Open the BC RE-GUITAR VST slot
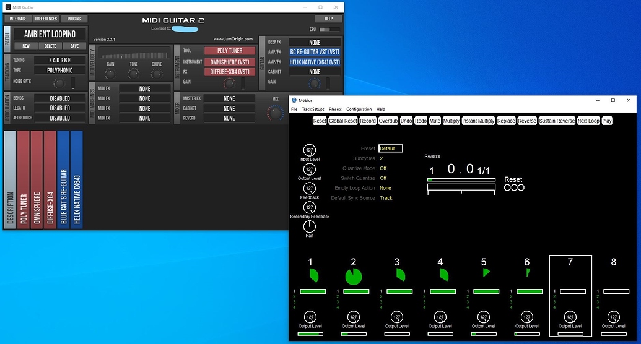The height and width of the screenshot is (344, 641). click(x=315, y=53)
